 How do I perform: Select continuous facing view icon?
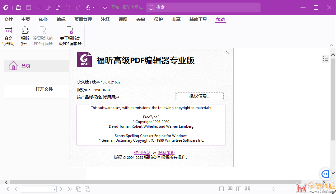(x=248, y=189)
